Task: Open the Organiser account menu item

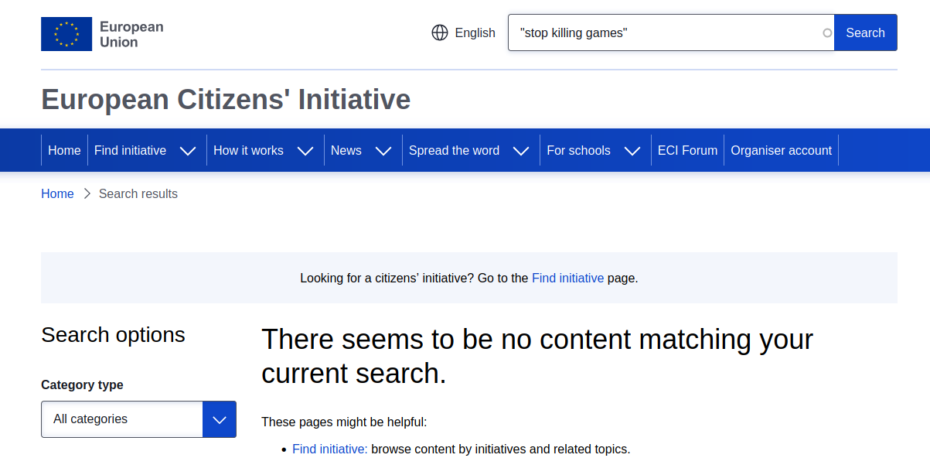Action: point(781,151)
